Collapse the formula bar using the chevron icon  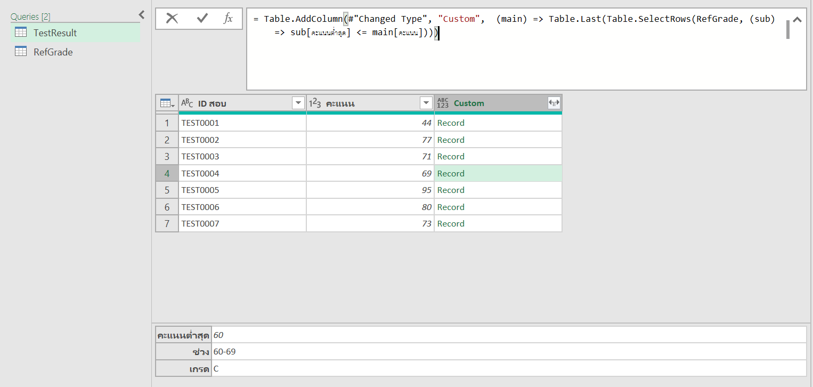coord(797,19)
